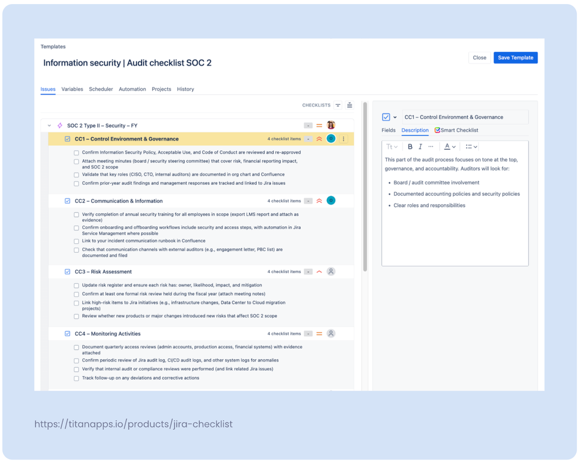Open the Automation tab
Viewport: 582px width, 463px height.
(132, 89)
